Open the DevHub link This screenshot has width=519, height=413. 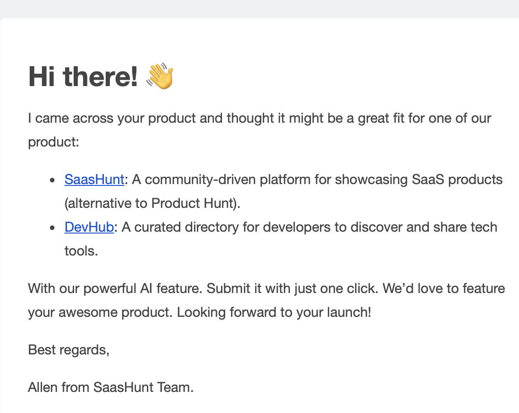89,227
